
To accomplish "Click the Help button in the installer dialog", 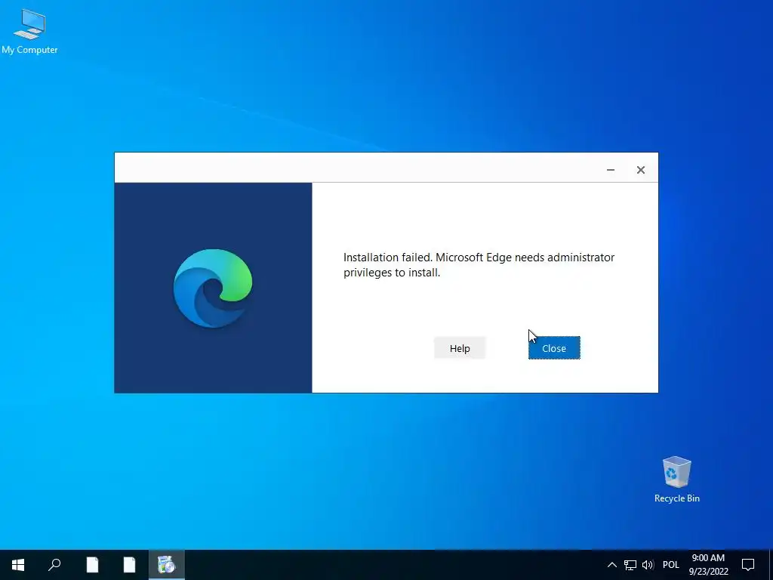I will click(x=460, y=348).
